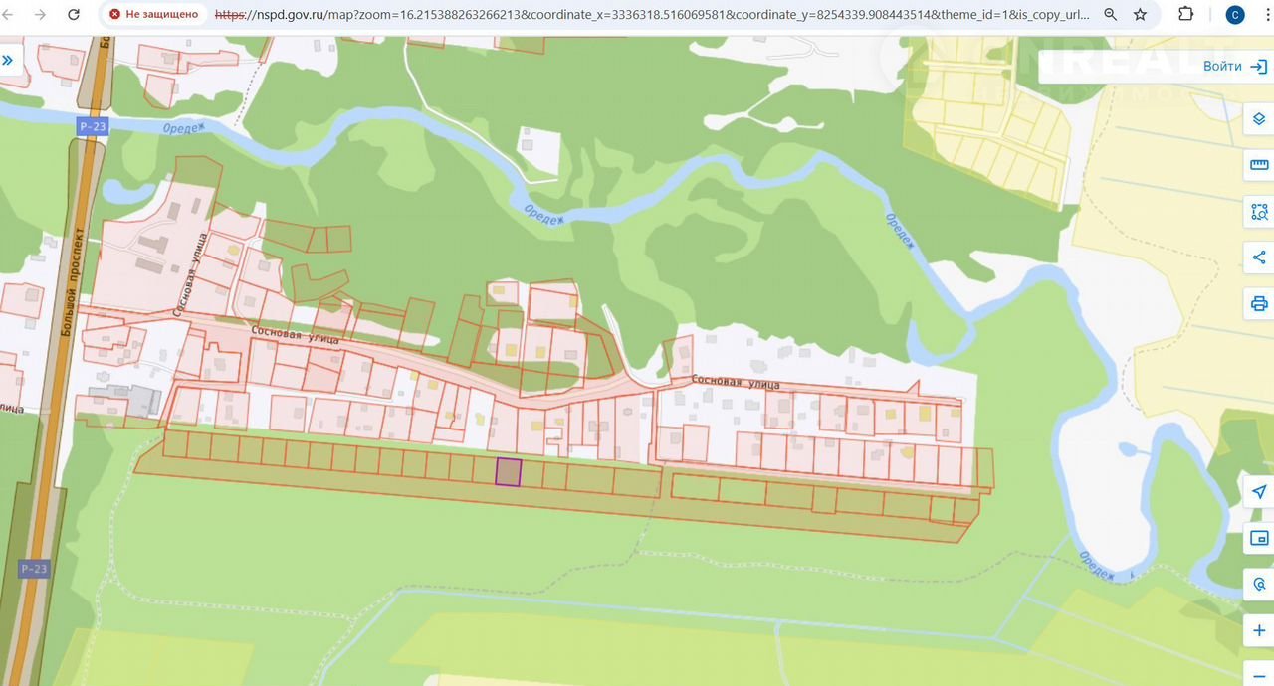Reload the page
The width and height of the screenshot is (1274, 686).
pos(74,15)
